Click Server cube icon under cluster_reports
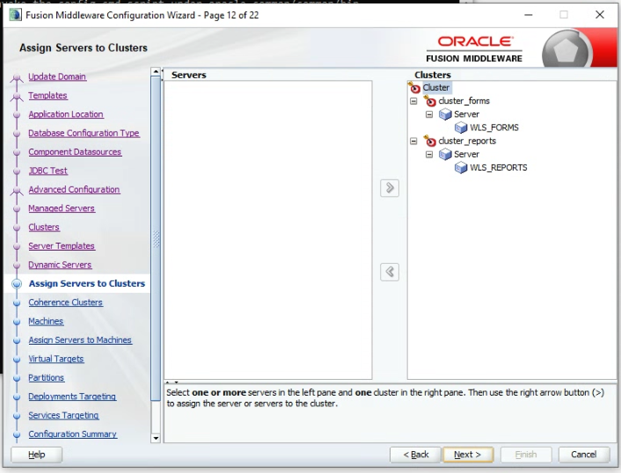Screen dimensions: 621x473 tap(445, 155)
